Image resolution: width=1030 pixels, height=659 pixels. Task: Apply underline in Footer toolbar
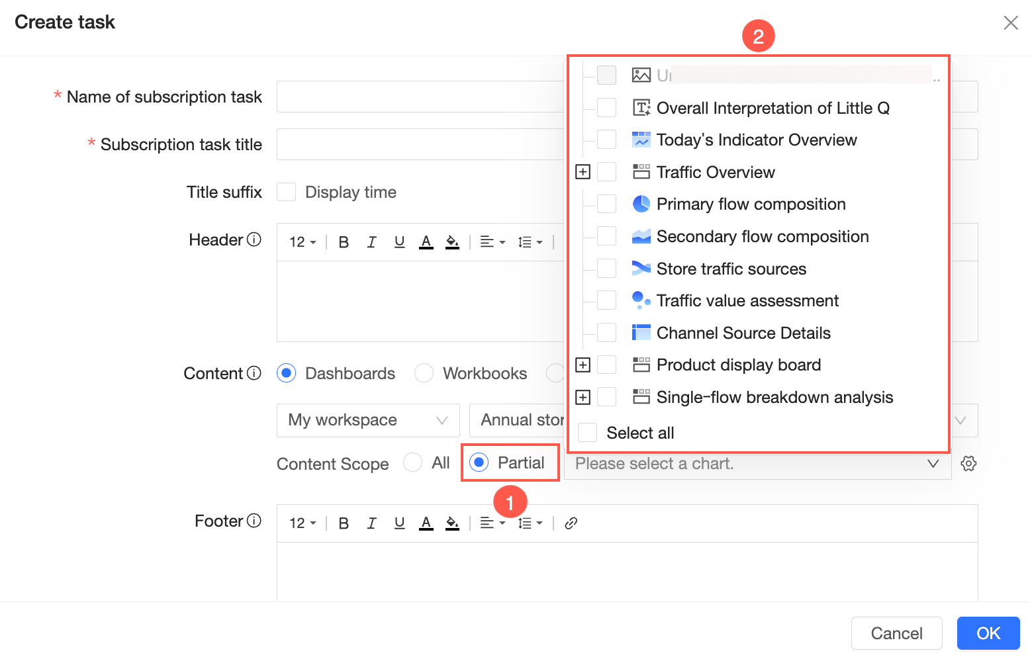(x=399, y=523)
